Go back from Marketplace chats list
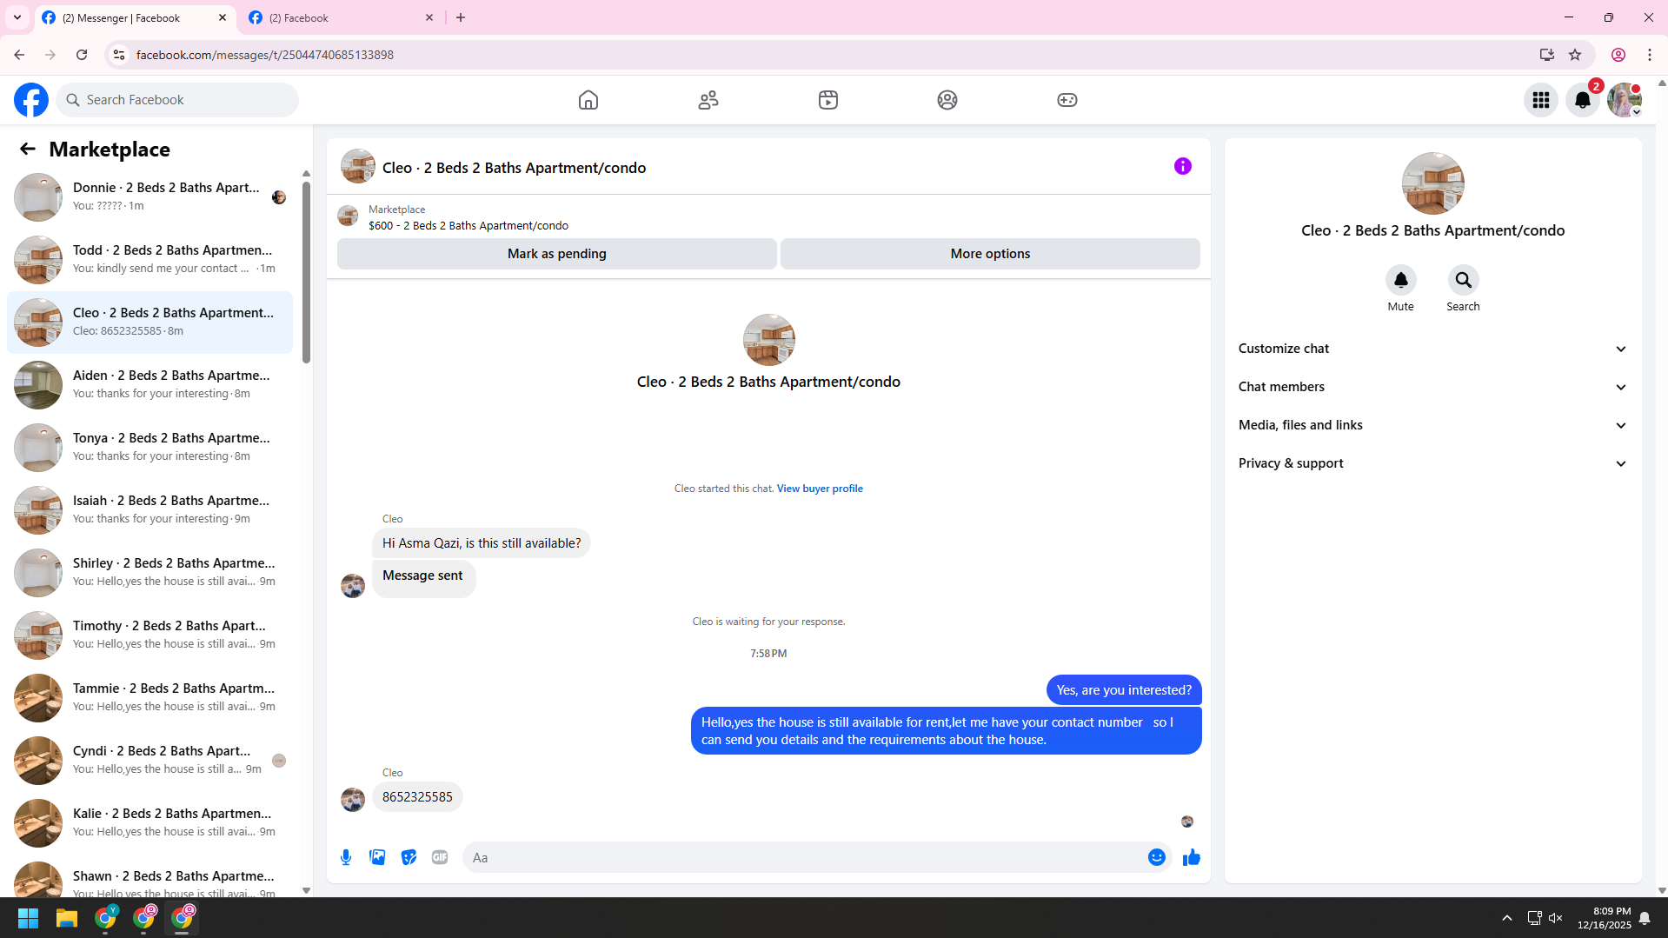 coord(28,149)
